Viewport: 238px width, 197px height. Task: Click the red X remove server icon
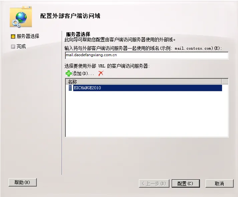(101, 73)
